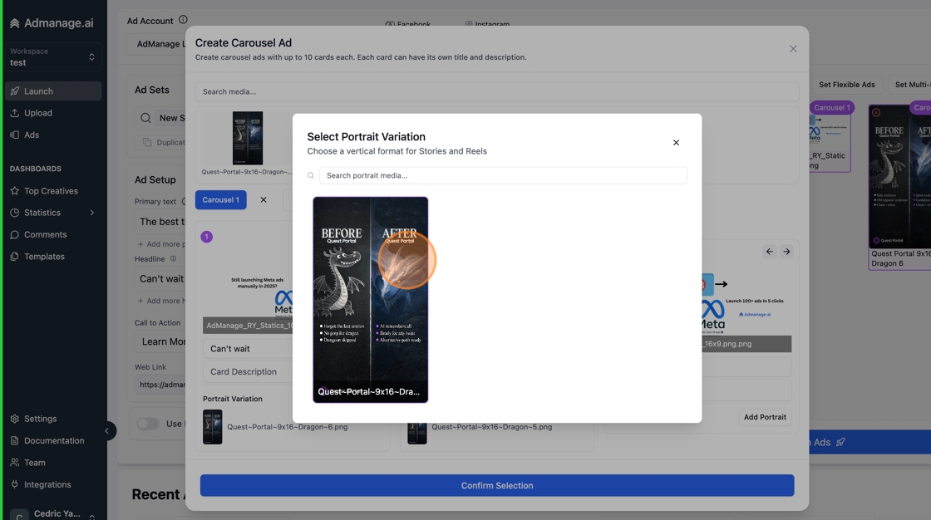The height and width of the screenshot is (520, 931).
Task: Open Templates in sidebar
Action: (53, 257)
